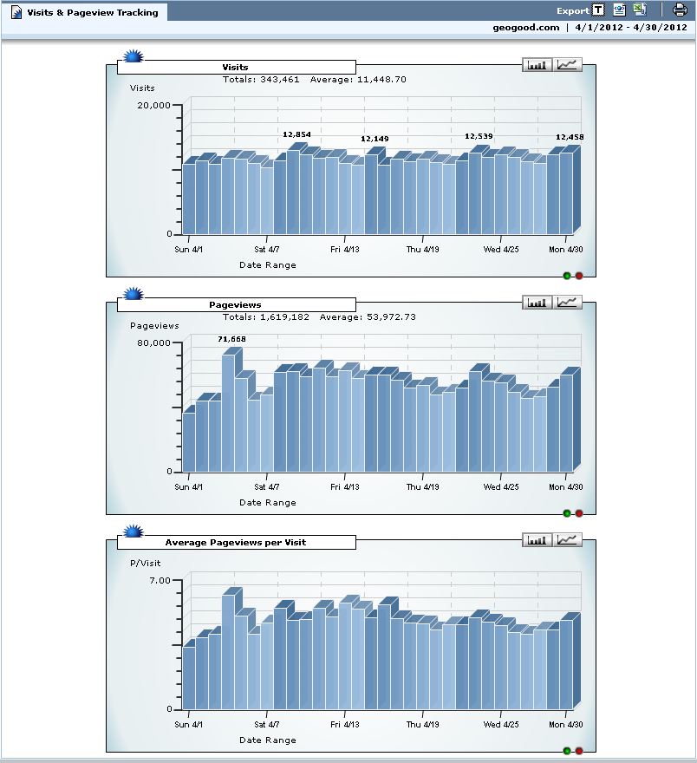This screenshot has width=697, height=763.
Task: Show Average Pageviews per Visit as bar graph
Action: [537, 540]
